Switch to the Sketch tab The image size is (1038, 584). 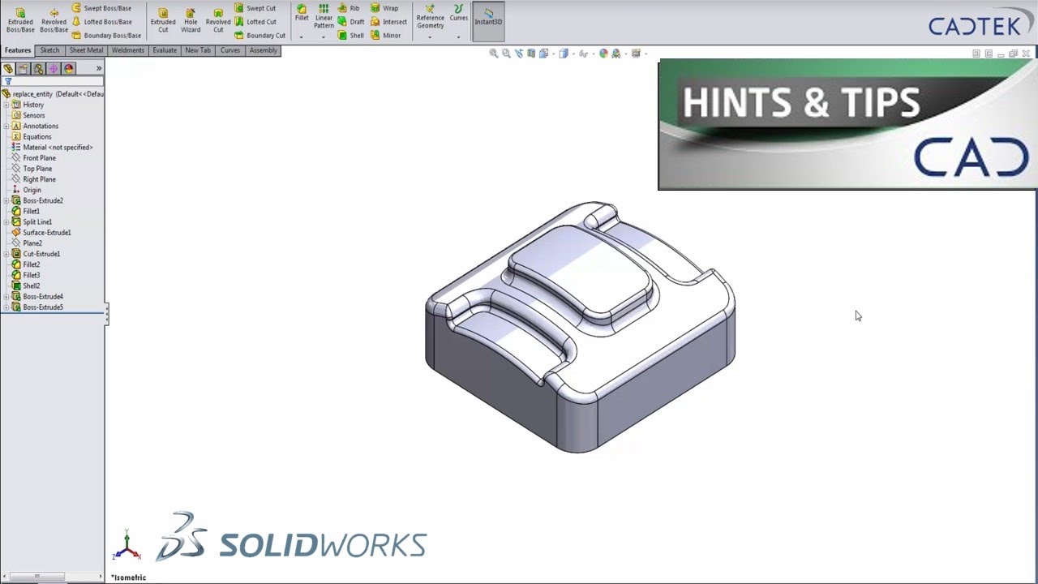pyautogui.click(x=50, y=50)
